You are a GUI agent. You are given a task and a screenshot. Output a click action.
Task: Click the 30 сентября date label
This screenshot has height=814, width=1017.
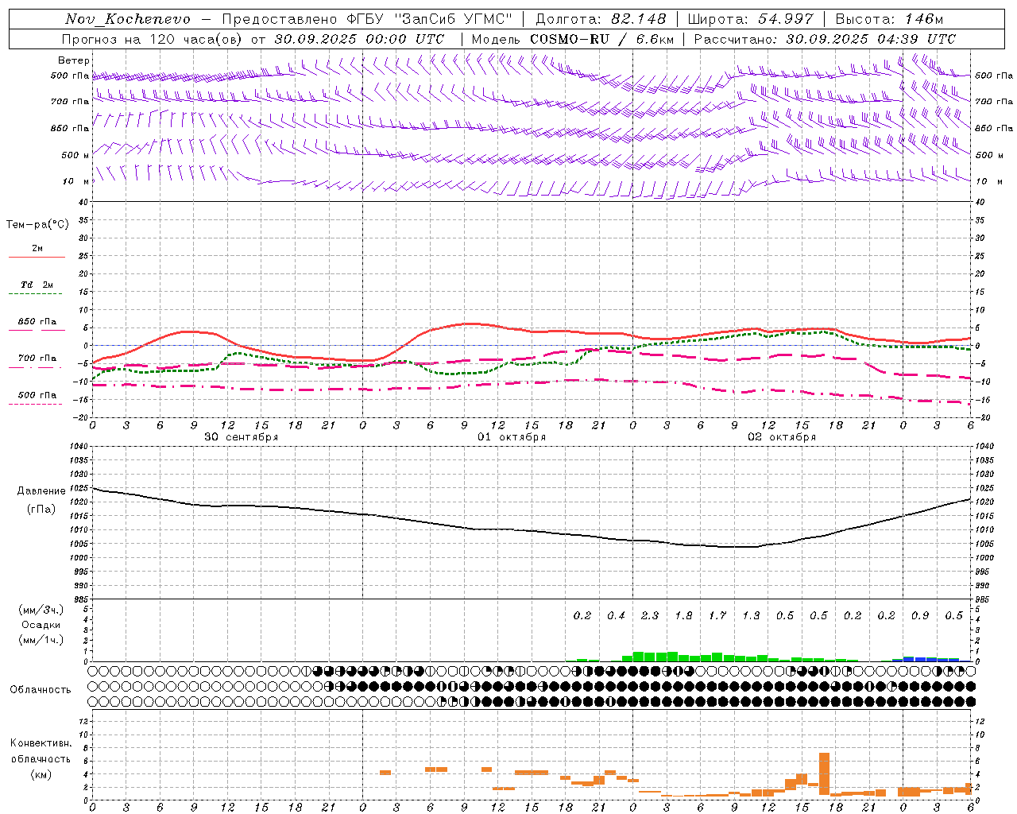242,437
